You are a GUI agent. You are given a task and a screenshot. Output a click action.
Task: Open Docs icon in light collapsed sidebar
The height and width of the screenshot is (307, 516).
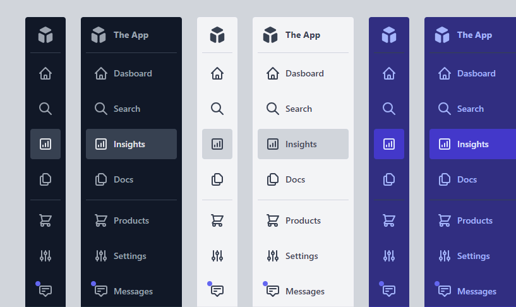pyautogui.click(x=217, y=179)
